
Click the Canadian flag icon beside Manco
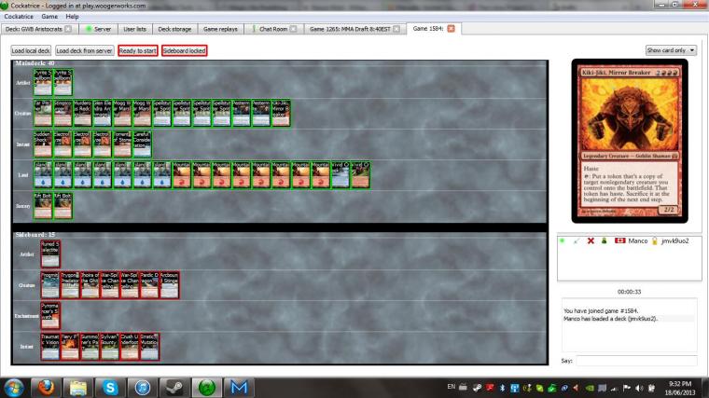620,240
